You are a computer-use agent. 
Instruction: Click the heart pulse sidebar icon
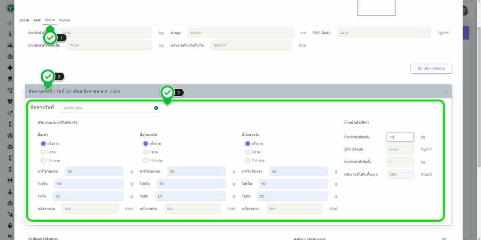[x=10, y=101]
